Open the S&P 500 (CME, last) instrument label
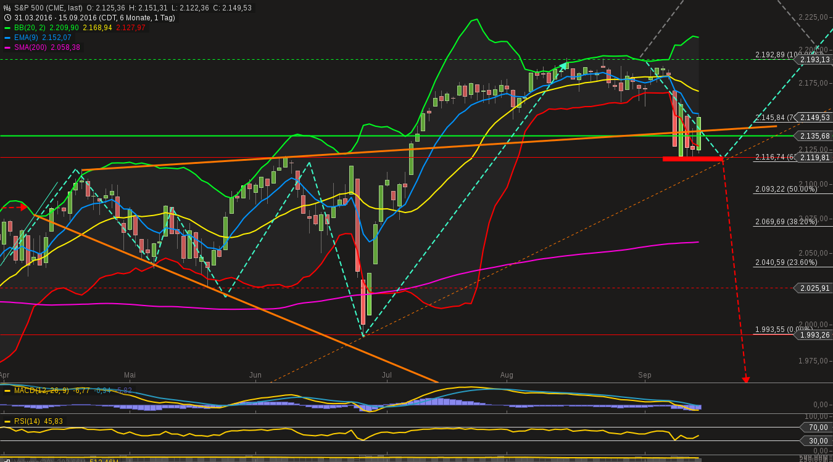 (48, 8)
